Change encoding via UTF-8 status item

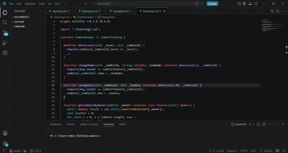pos(244,151)
